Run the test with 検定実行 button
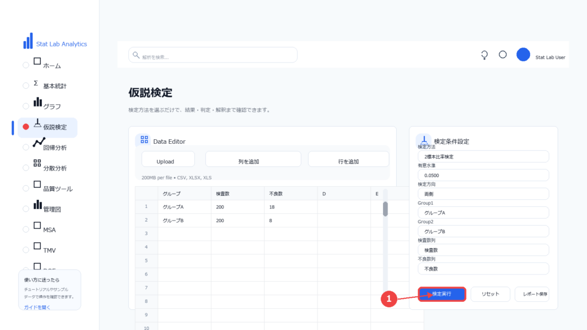This screenshot has height=330, width=587. [x=442, y=294]
